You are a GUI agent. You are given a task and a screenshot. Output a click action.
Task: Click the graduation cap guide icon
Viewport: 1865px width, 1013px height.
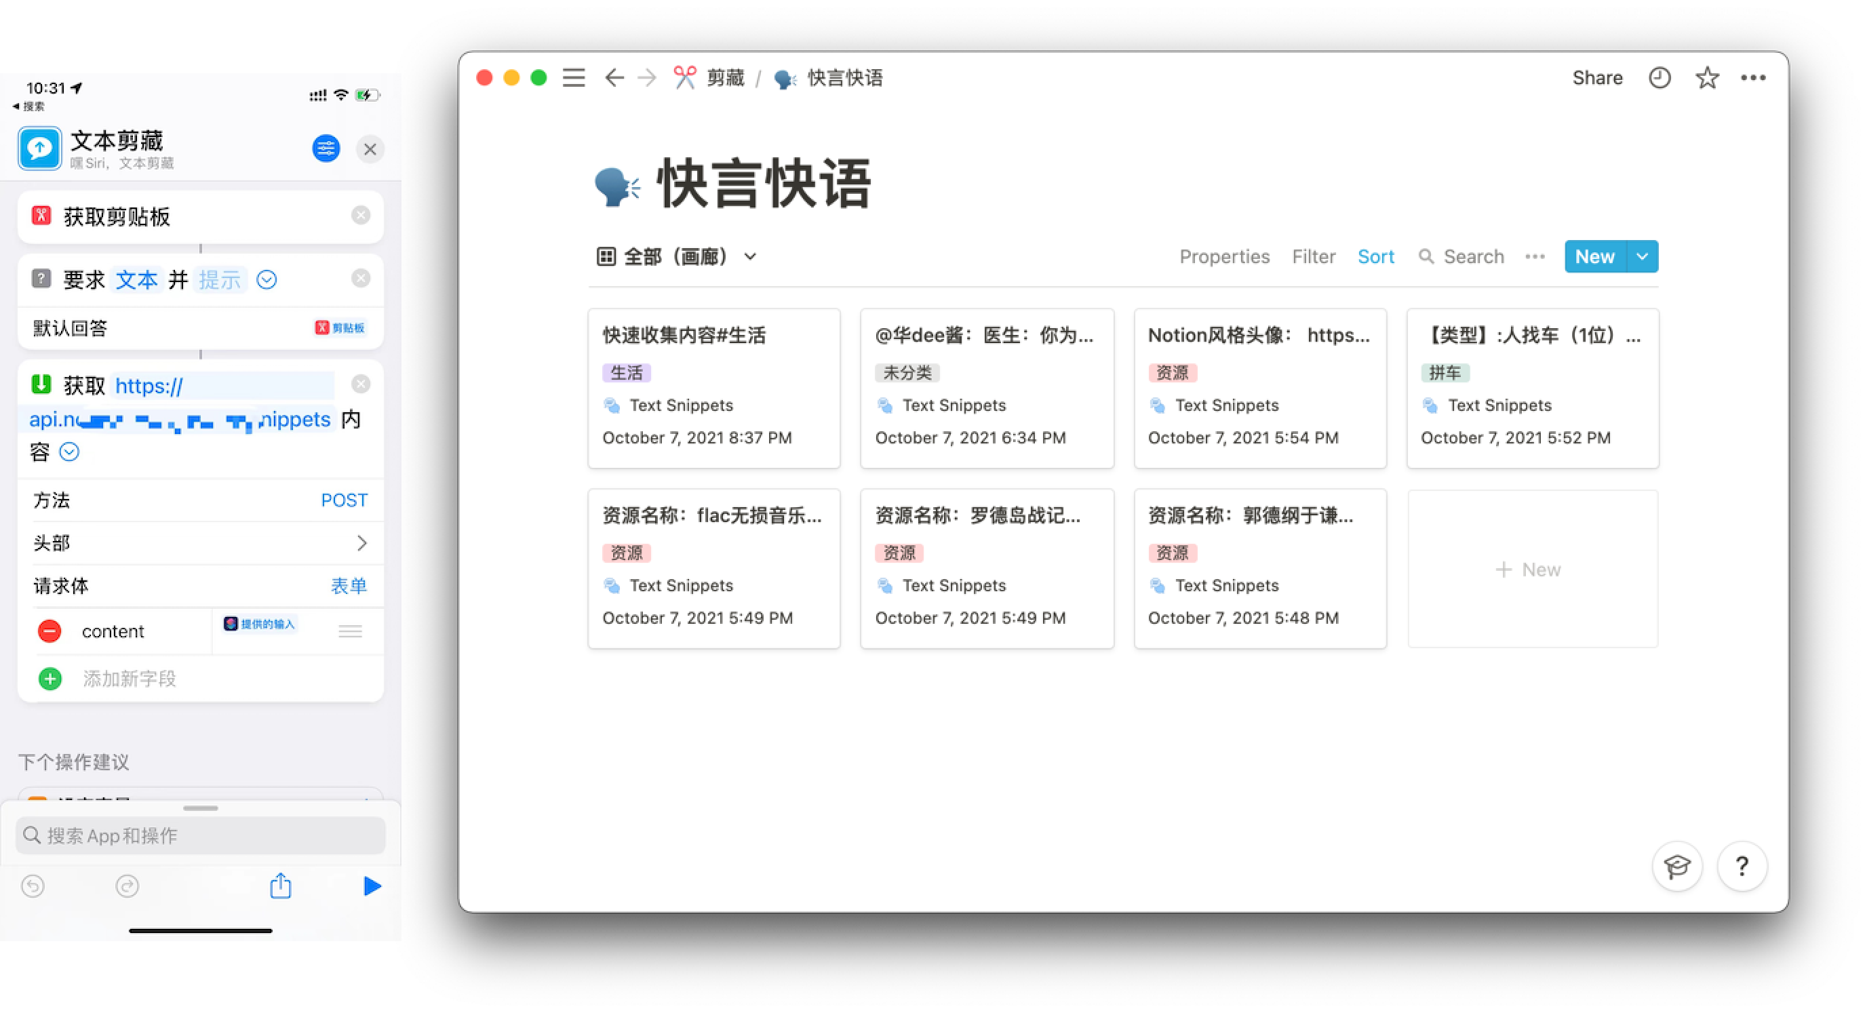(1676, 865)
